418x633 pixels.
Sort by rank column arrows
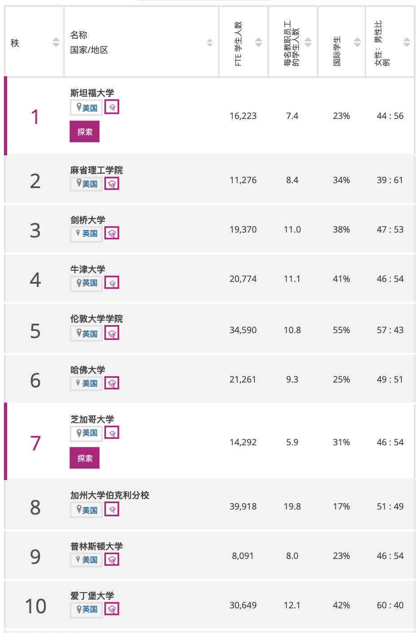coord(56,42)
